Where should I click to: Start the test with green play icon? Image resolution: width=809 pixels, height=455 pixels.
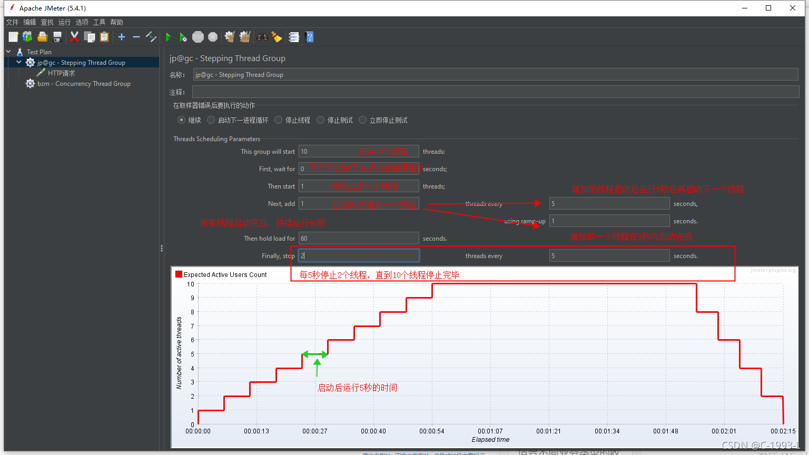(169, 37)
